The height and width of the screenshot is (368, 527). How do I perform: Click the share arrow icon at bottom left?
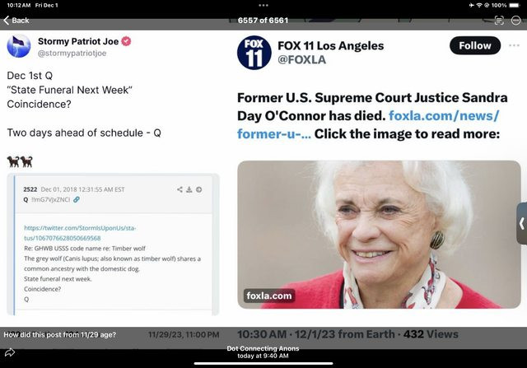10,352
